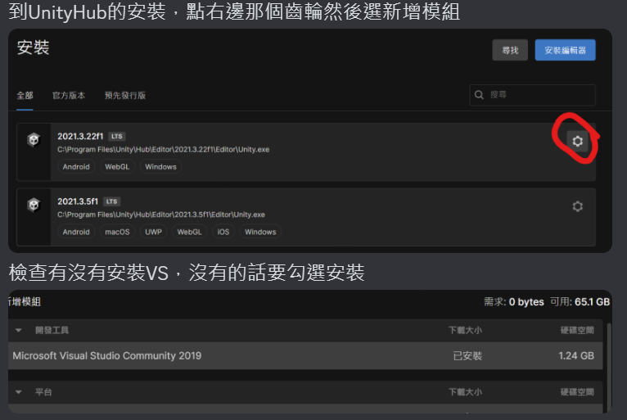Click Unity cube icon for 2021.3.5f1
Viewport: 627px width, 420px height.
point(34,205)
